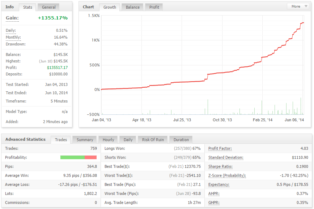The height and width of the screenshot is (209, 314).
Task: Open the Daily statistics tab
Action: pos(128,140)
